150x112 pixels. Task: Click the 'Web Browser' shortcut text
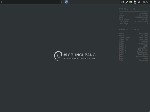(143, 50)
